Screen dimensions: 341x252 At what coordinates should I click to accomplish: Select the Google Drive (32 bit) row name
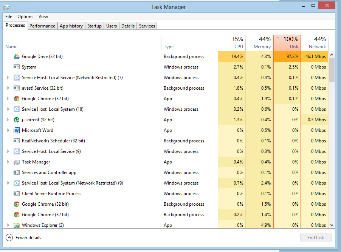[x=42, y=57]
